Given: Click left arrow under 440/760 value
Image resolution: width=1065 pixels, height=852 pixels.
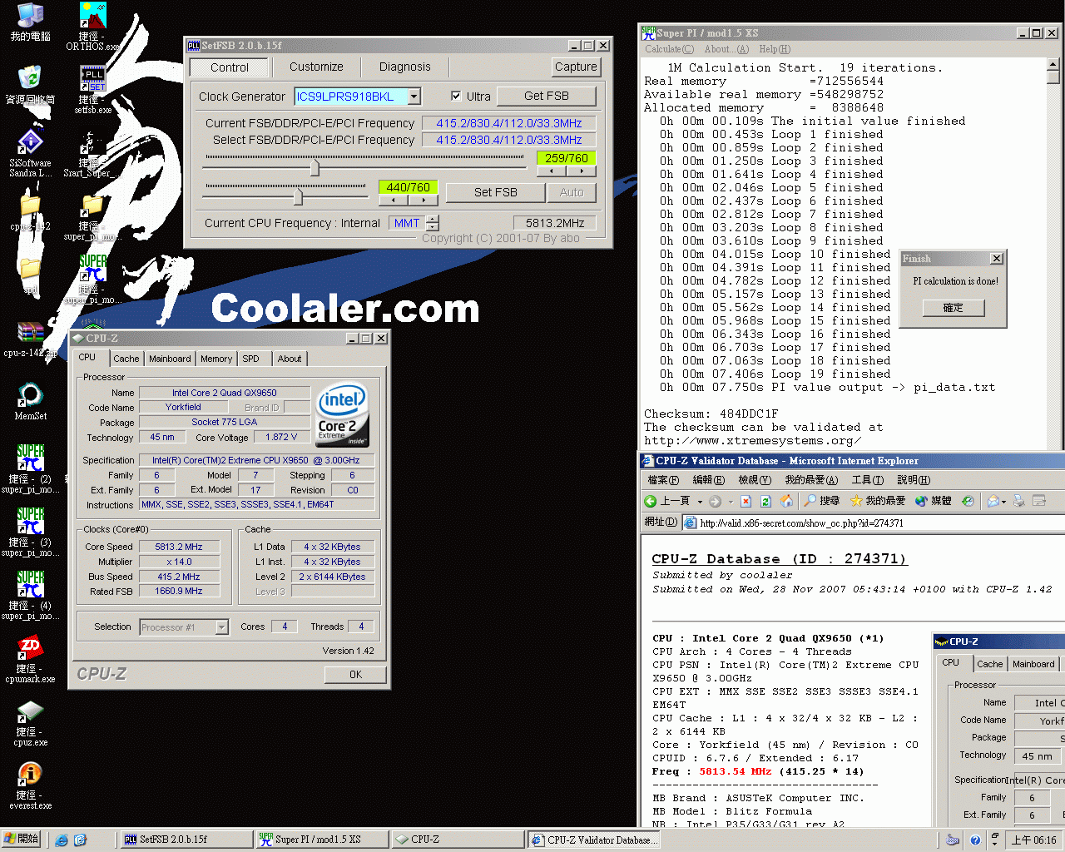Looking at the screenshot, I should pos(393,200).
